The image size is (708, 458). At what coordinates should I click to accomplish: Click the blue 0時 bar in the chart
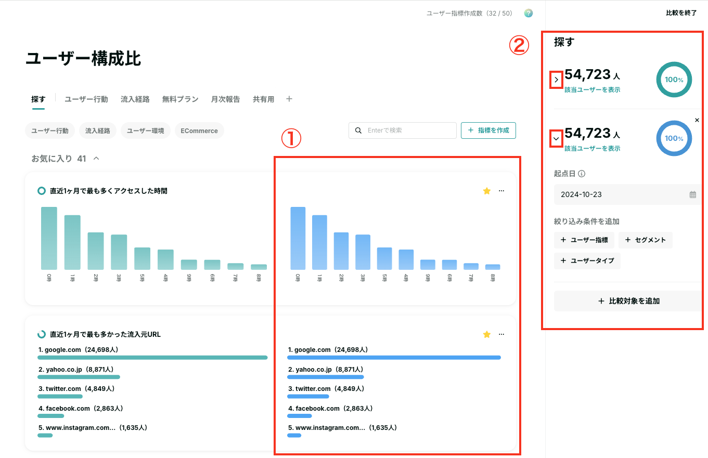click(298, 238)
